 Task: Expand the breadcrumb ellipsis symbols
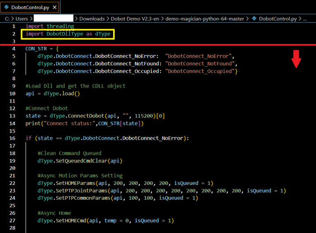click(305, 19)
